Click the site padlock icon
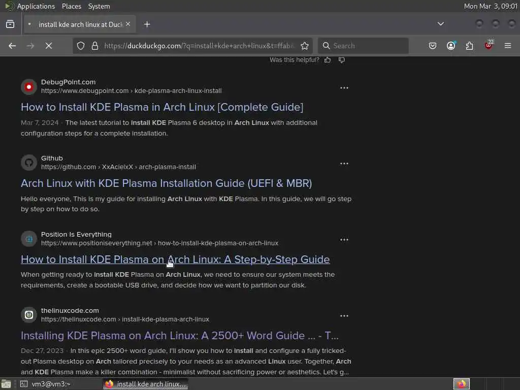The height and width of the screenshot is (390, 520). click(x=95, y=46)
